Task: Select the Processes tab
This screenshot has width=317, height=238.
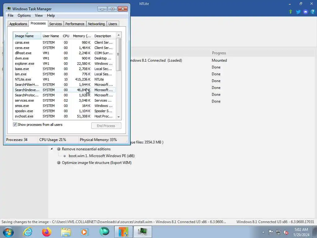Action: [x=38, y=24]
